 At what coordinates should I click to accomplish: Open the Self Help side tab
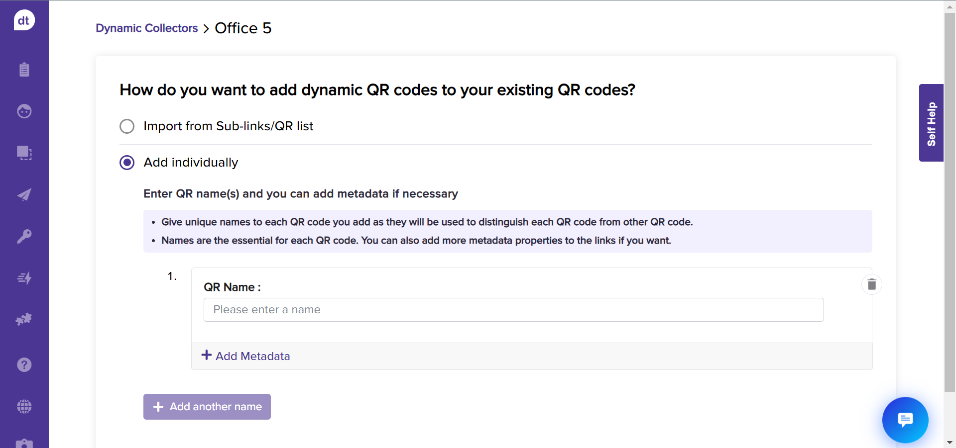point(931,123)
